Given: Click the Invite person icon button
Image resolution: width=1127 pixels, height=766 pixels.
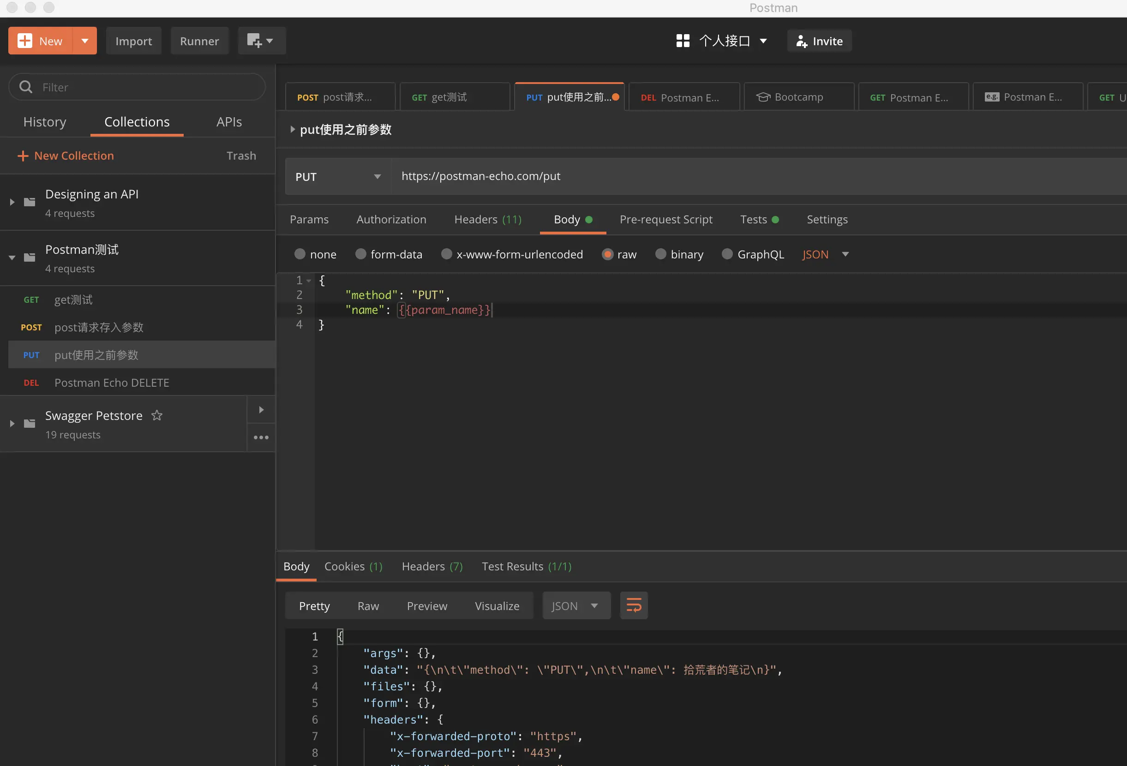Looking at the screenshot, I should click(x=819, y=41).
